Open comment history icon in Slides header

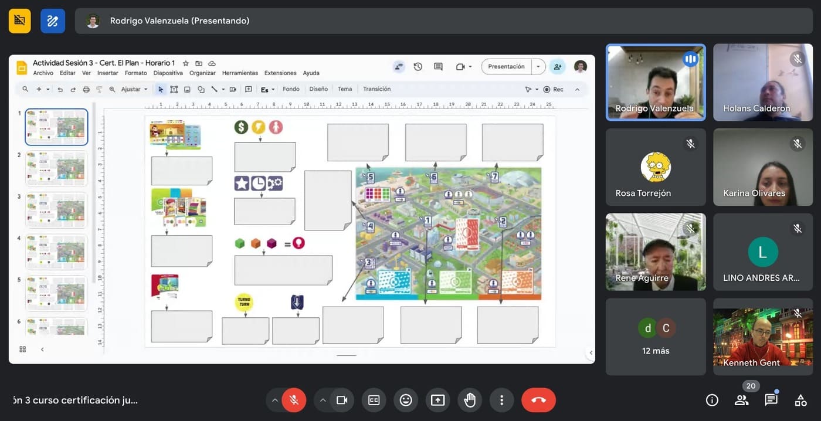(438, 67)
